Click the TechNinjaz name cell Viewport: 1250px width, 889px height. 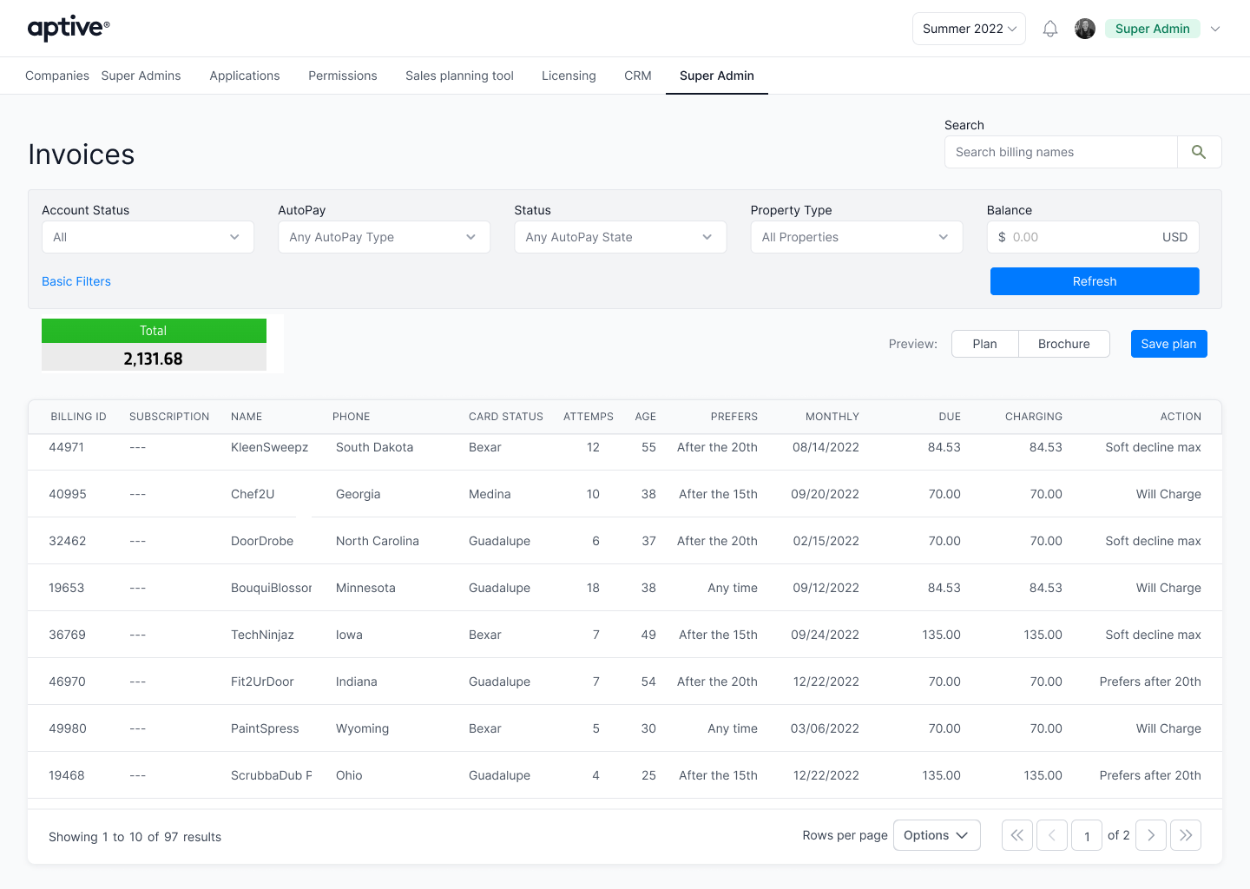(x=262, y=635)
